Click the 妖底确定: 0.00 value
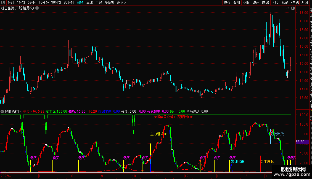 (158, 112)
